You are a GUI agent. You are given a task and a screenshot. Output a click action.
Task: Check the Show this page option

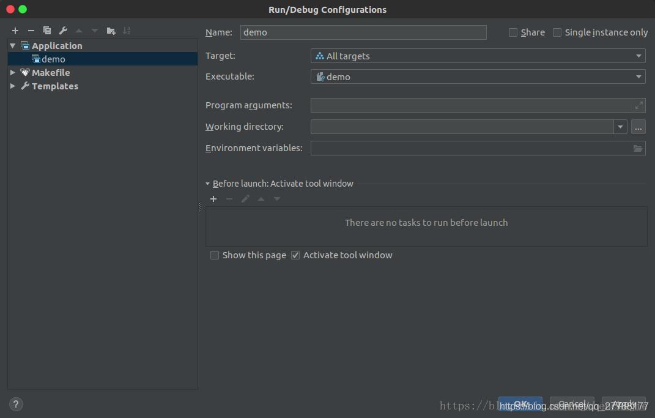click(214, 255)
